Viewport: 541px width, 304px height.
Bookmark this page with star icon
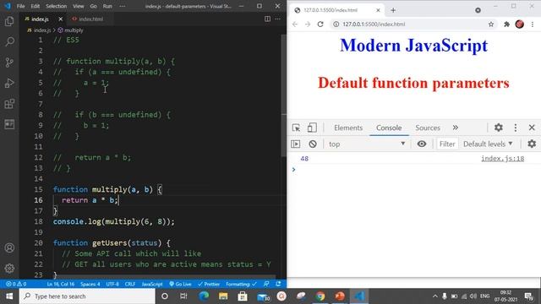tap(491, 24)
